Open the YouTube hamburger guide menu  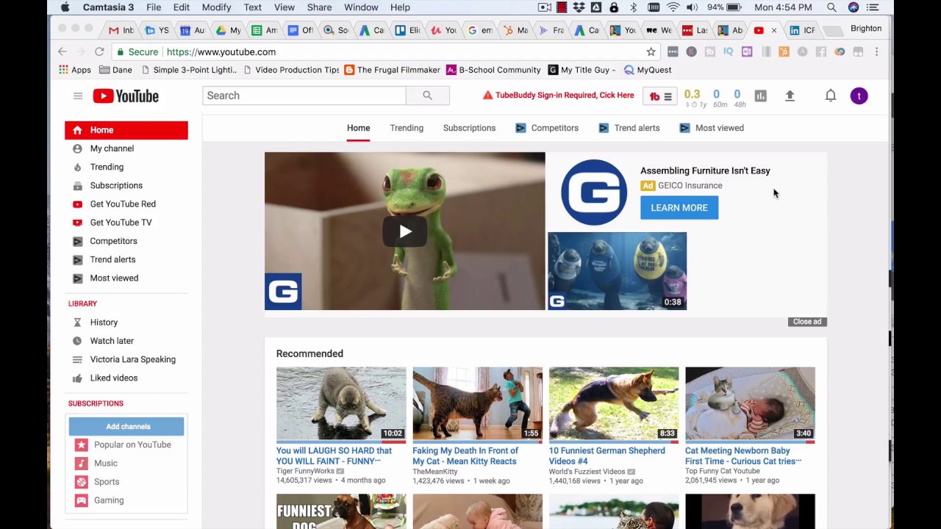click(x=78, y=96)
